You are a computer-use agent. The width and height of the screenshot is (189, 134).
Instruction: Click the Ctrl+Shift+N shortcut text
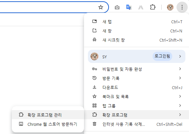pyautogui.click(x=171, y=40)
